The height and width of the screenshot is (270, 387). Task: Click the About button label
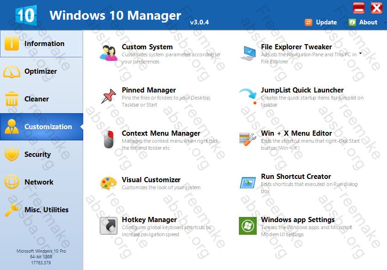368,23
